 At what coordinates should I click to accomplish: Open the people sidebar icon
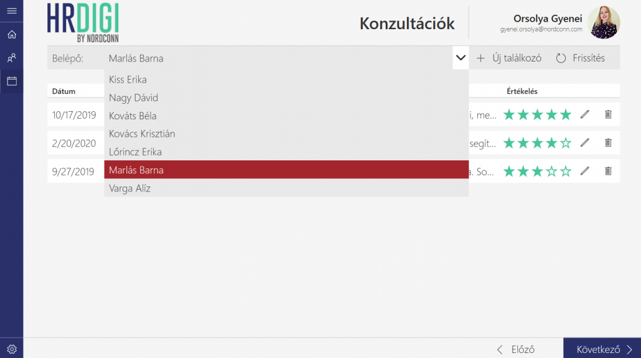pyautogui.click(x=11, y=58)
